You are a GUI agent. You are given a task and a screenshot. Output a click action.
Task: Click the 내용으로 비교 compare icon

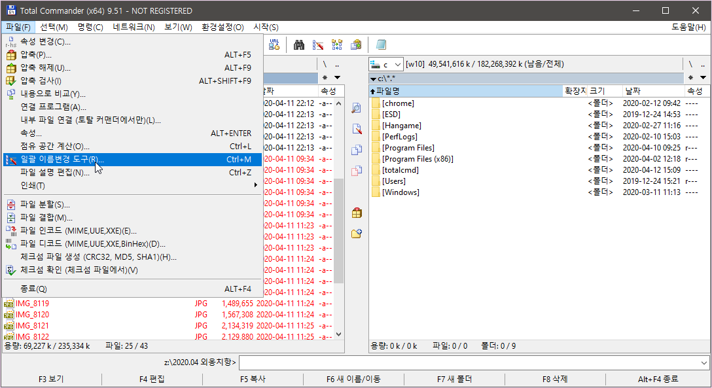(11, 94)
